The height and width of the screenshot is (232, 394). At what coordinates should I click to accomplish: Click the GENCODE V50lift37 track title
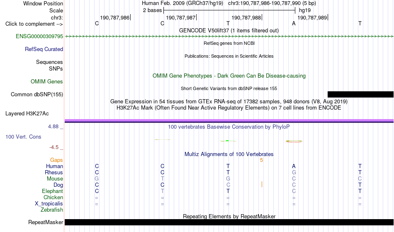pos(229,31)
